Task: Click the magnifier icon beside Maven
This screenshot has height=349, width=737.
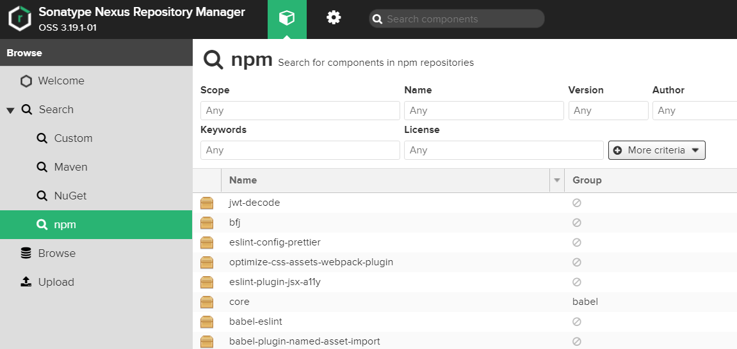Action: coord(42,167)
